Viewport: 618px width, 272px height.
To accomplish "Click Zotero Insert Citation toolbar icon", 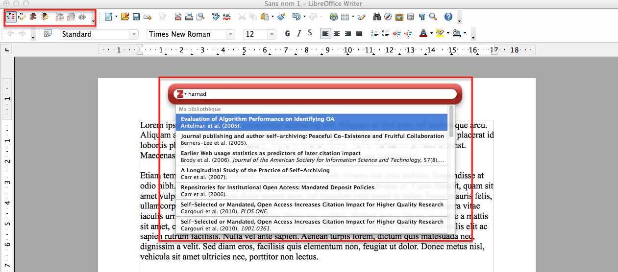I will tap(11, 17).
